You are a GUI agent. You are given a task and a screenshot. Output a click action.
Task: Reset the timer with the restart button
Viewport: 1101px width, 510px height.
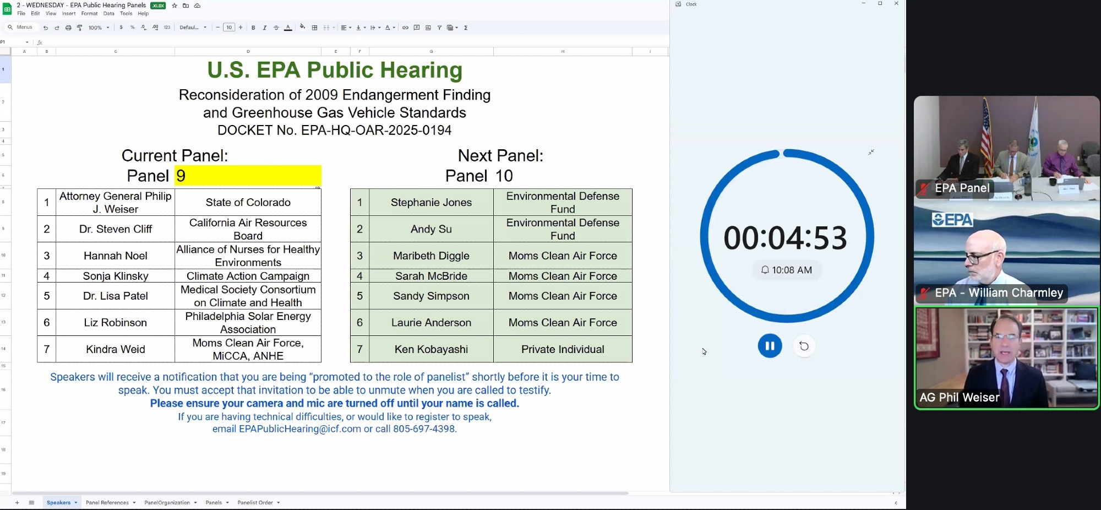click(804, 346)
